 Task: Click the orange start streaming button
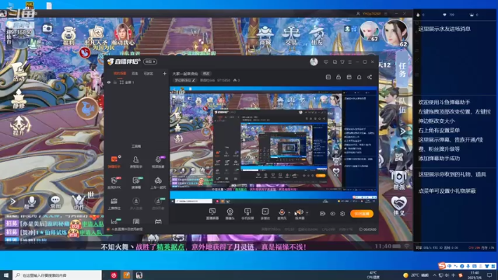tap(362, 214)
